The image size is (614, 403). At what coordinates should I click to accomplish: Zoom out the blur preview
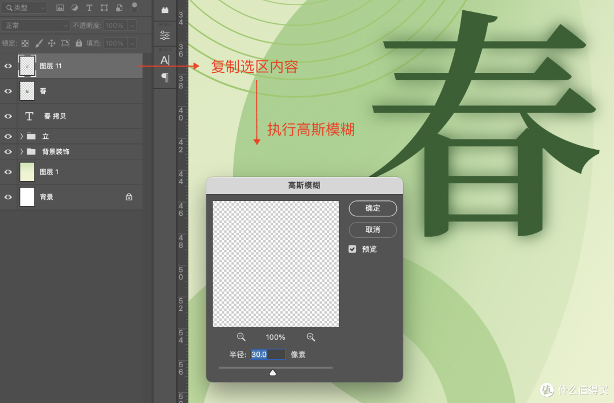(x=241, y=337)
